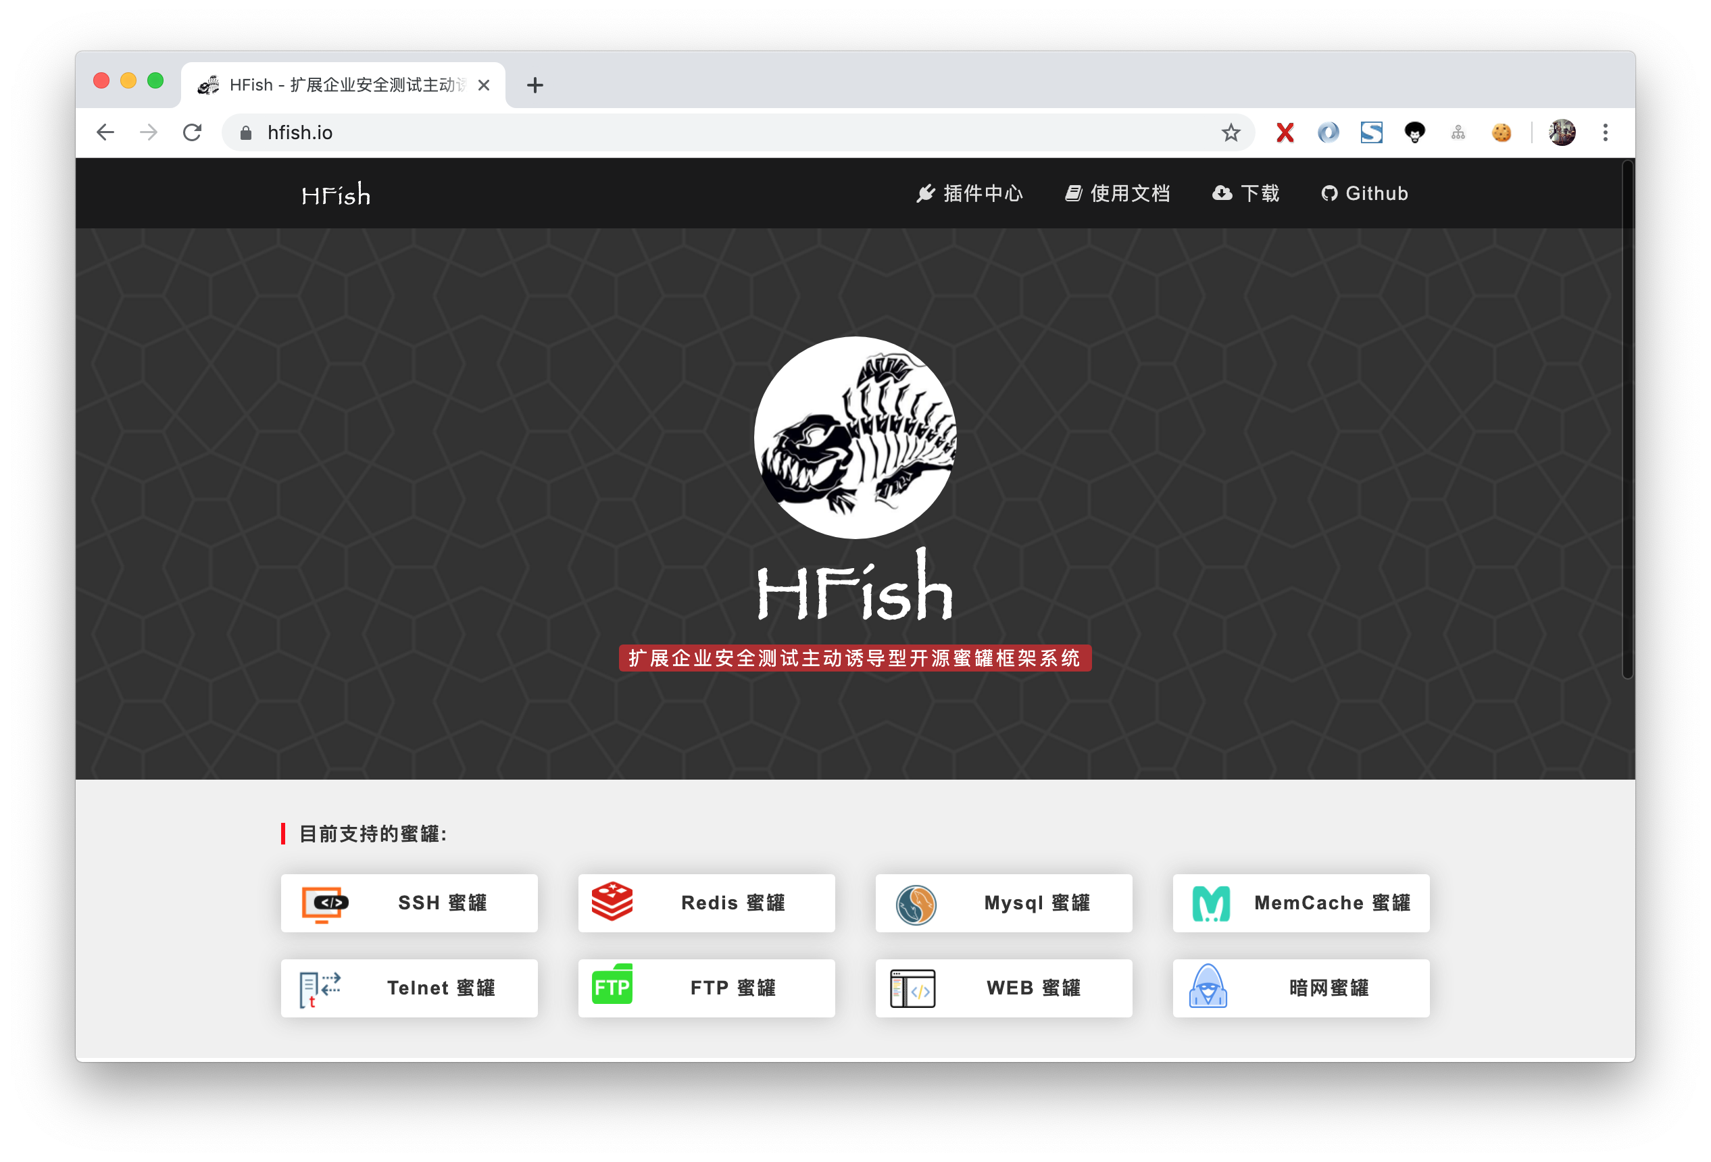Go to 下载 download page
The width and height of the screenshot is (1711, 1162).
[1245, 193]
